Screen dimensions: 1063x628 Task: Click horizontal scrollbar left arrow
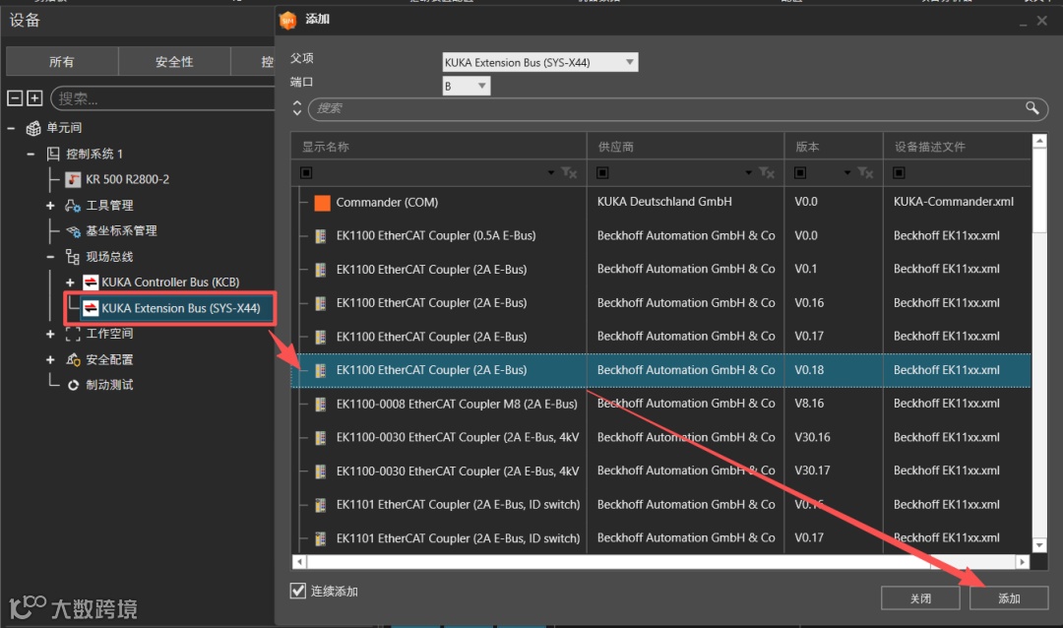(x=299, y=561)
